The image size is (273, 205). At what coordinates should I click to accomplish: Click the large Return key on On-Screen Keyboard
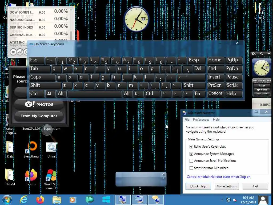[191, 77]
